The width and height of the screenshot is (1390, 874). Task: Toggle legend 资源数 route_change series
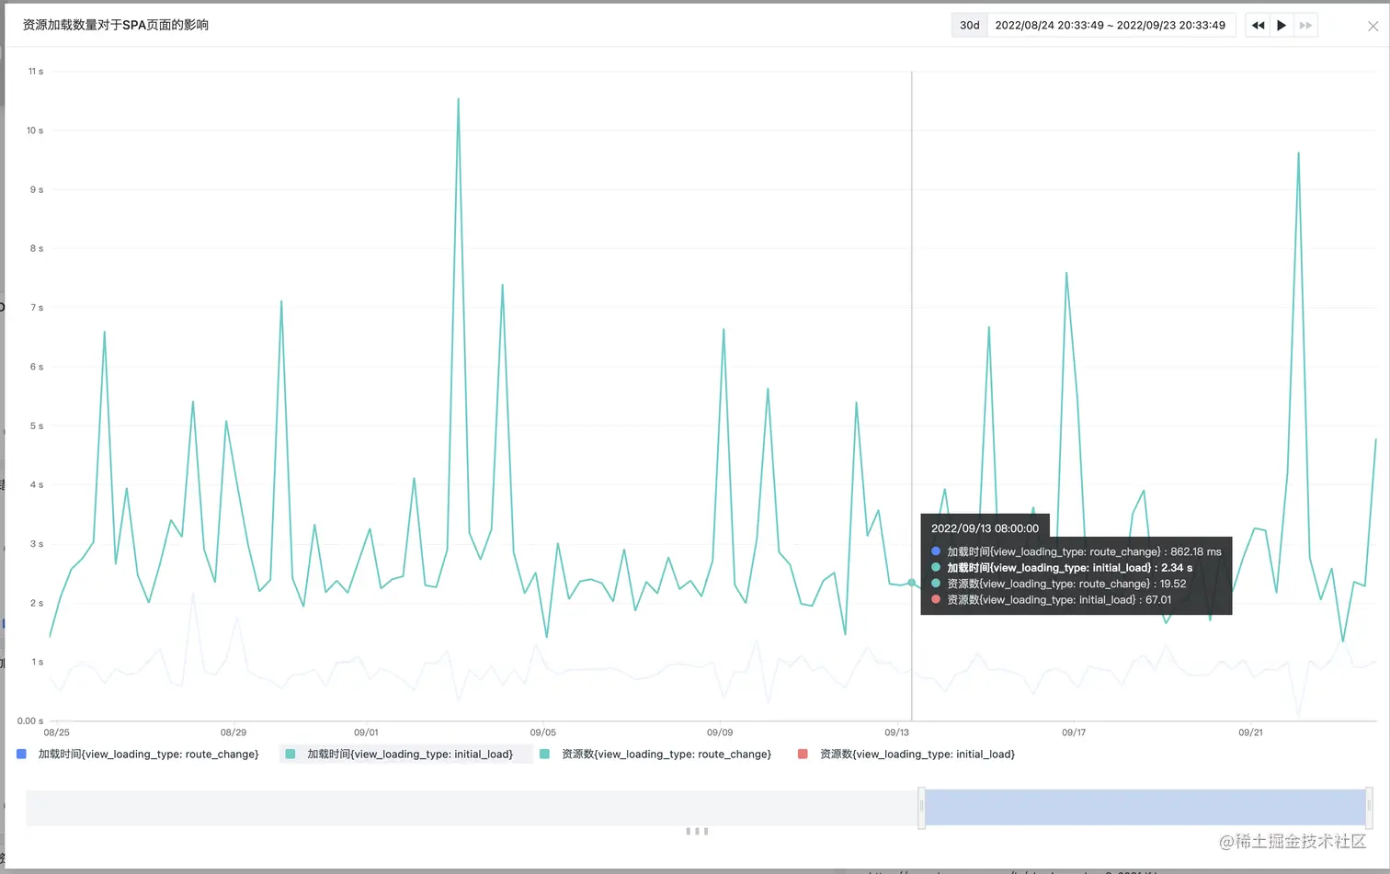(655, 755)
